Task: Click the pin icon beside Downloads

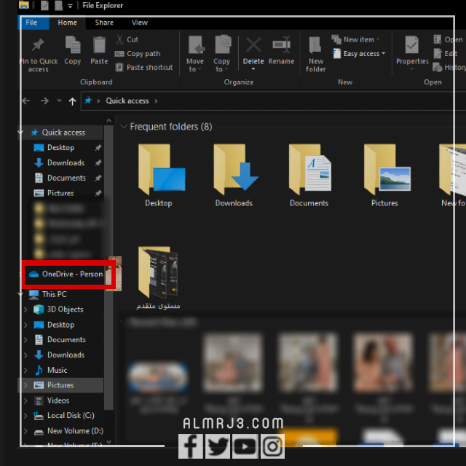Action: click(98, 163)
